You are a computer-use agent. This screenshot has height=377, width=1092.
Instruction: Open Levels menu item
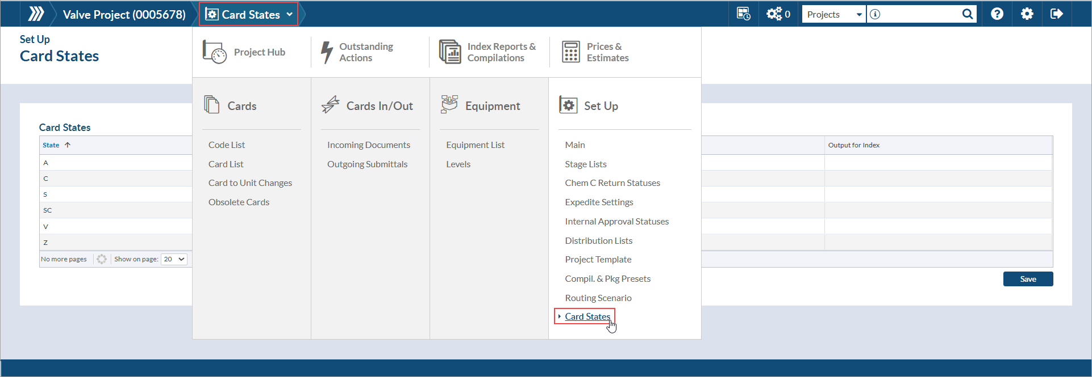tap(458, 164)
